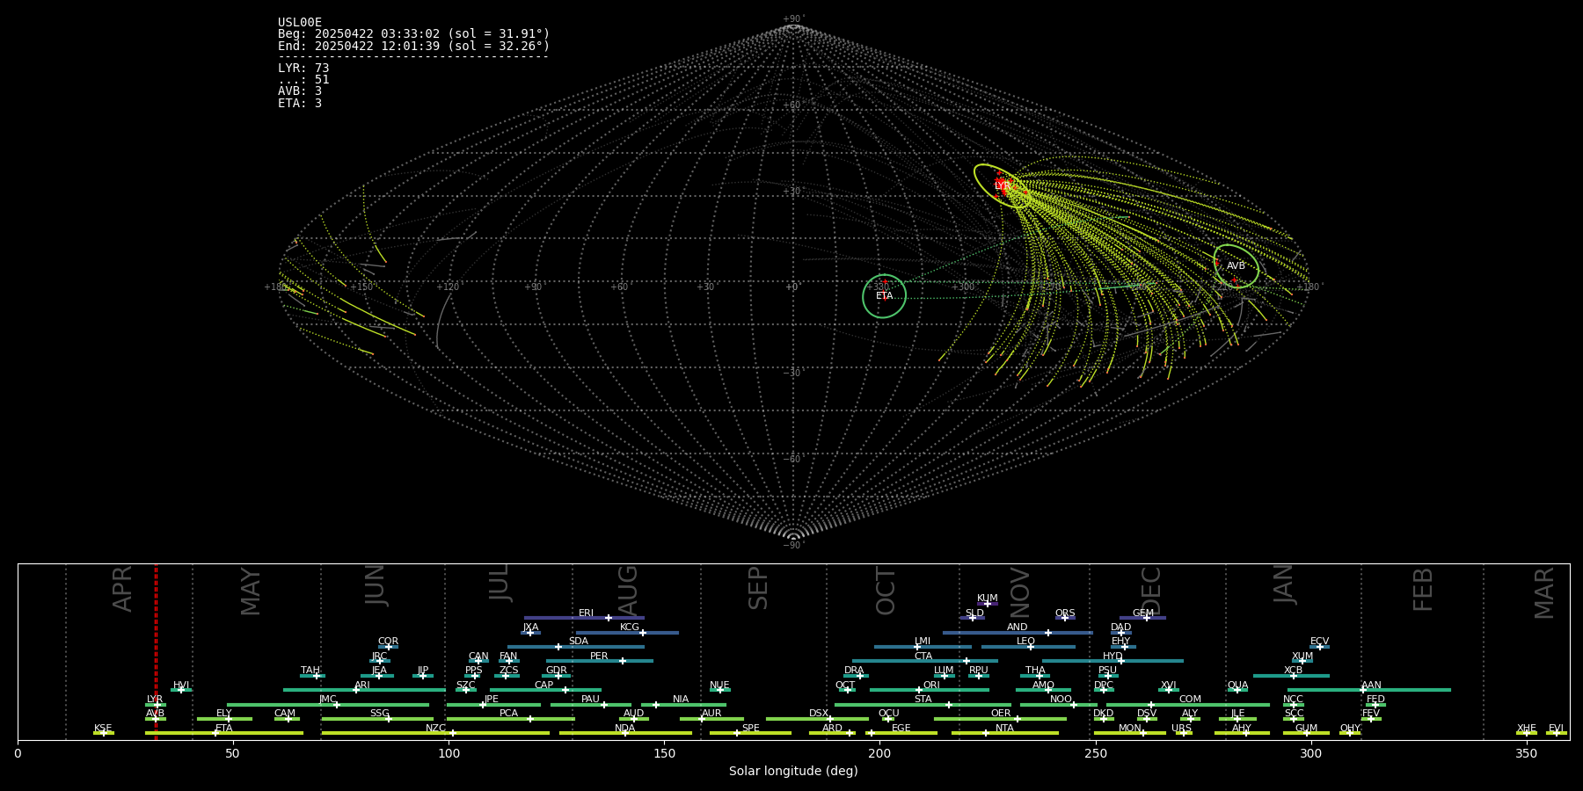This screenshot has height=791, width=1583.
Task: Click the AUG month label on the timeline
Action: tap(628, 590)
